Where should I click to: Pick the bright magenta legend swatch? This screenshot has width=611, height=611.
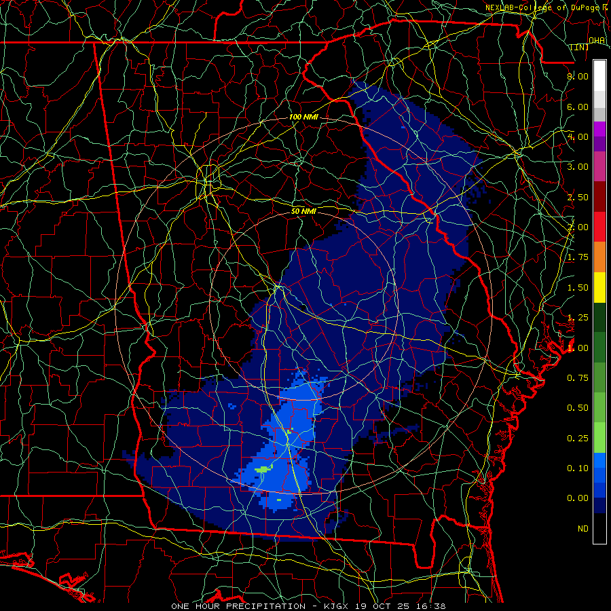(599, 129)
